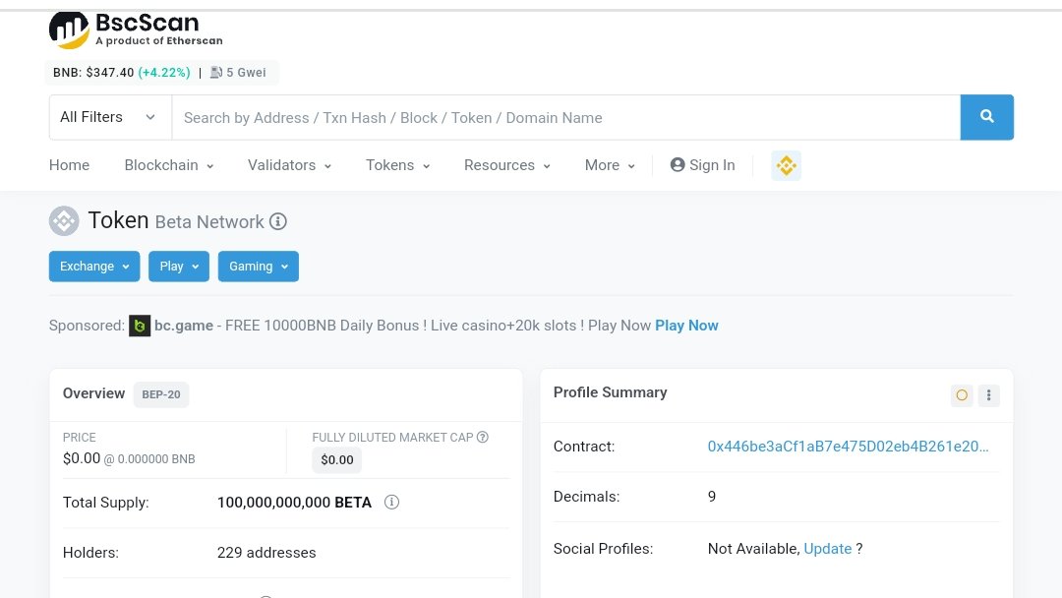Open the three-dot menu in Profile Summary
The height and width of the screenshot is (598, 1062).
coord(988,394)
